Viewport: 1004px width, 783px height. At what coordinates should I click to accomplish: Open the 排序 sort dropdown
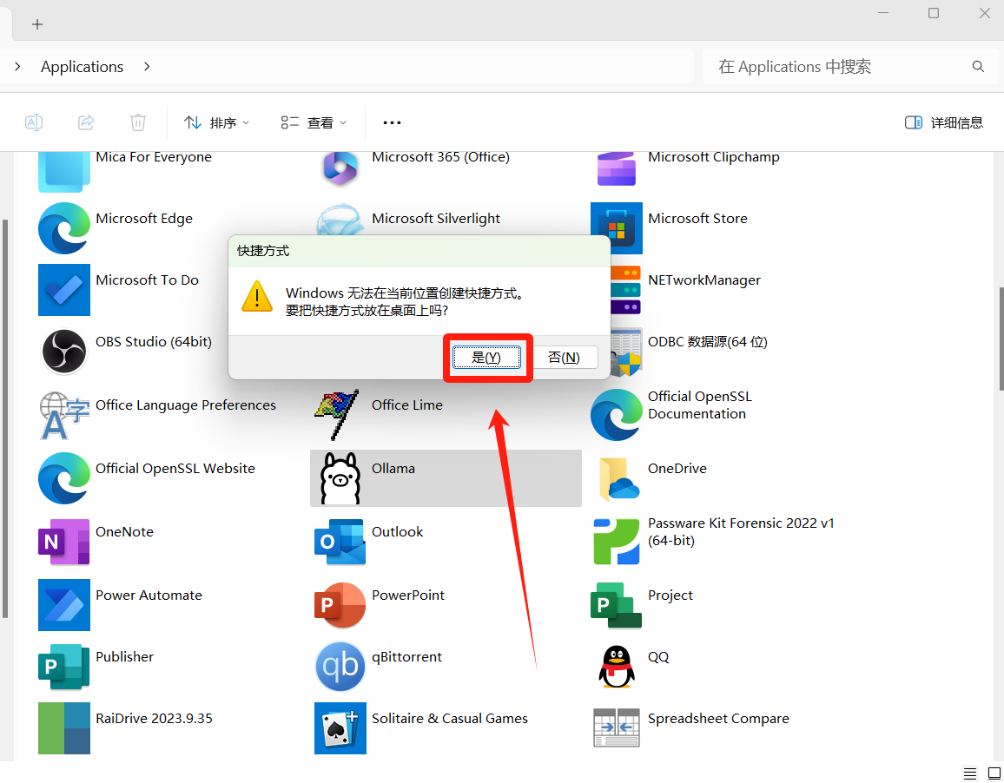[217, 123]
